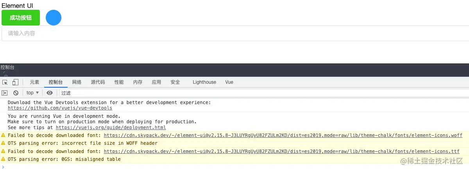Open the Lighthouse tab

[204, 82]
